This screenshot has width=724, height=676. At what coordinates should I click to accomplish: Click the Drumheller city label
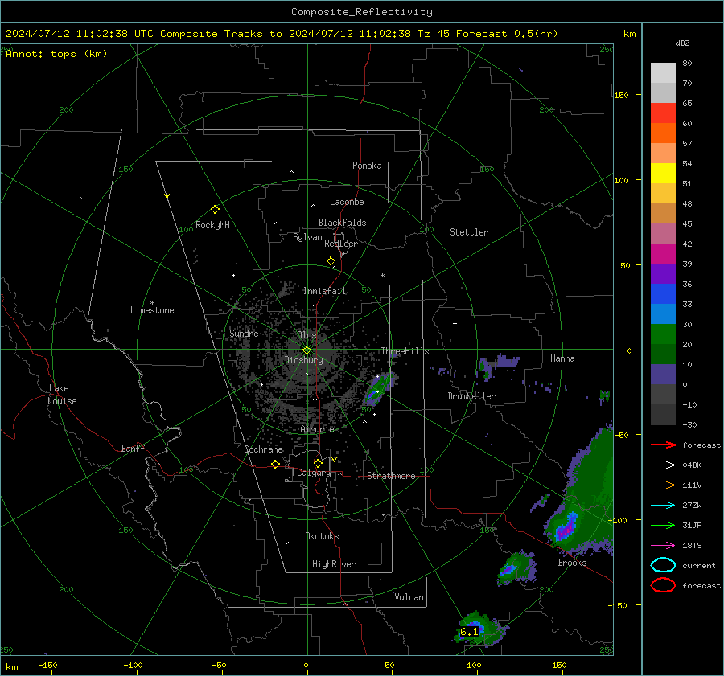tap(471, 396)
